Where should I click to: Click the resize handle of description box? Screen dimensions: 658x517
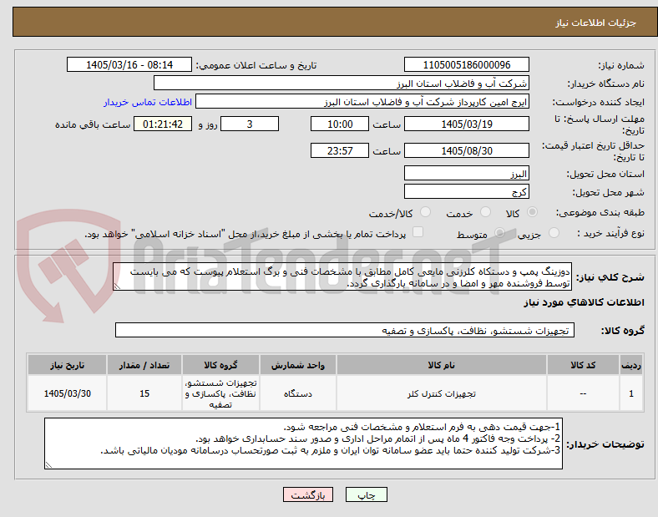pos(117,286)
